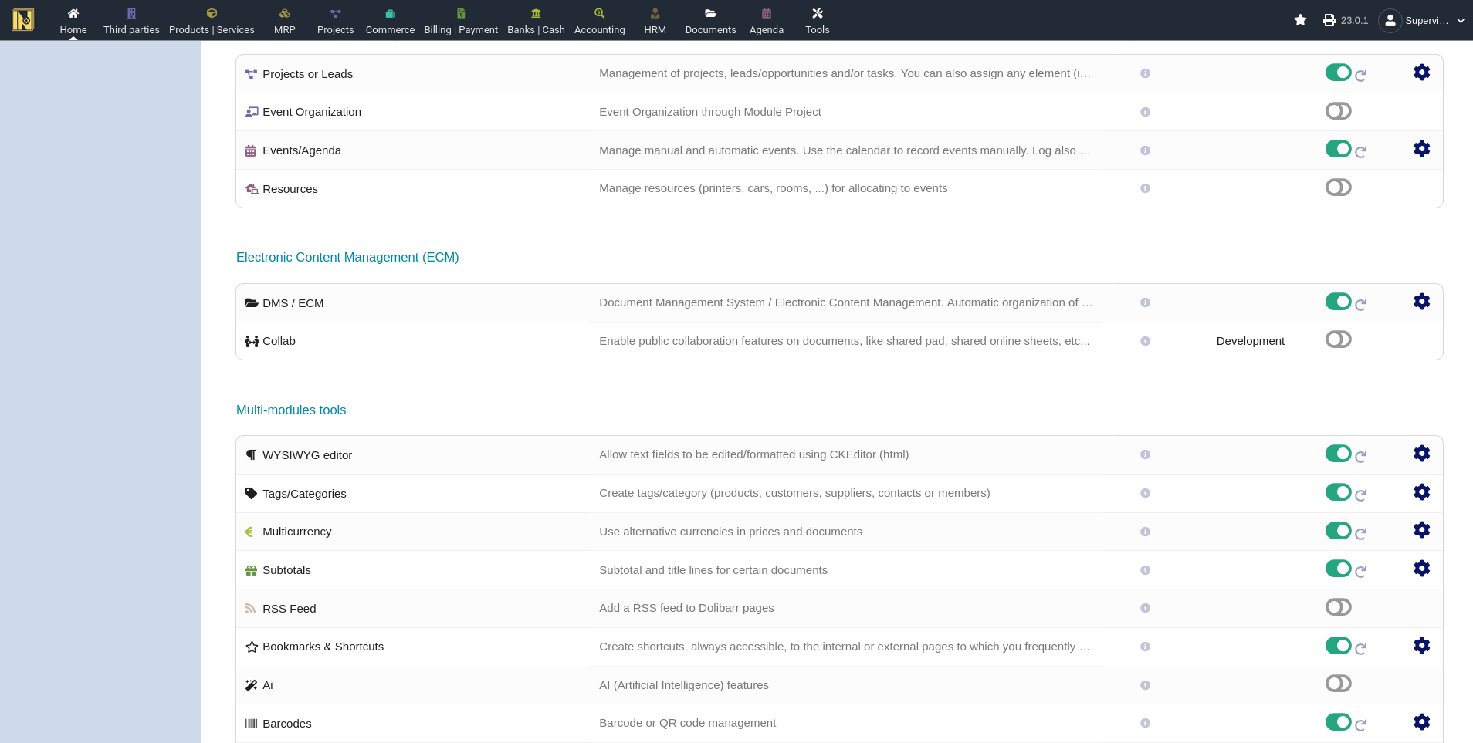Click the Collab module name
The width and height of the screenshot is (1473, 743).
coord(279,341)
